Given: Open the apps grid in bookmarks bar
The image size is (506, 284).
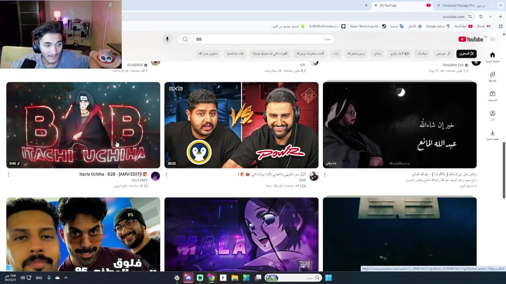Looking at the screenshot, I should [x=500, y=26].
